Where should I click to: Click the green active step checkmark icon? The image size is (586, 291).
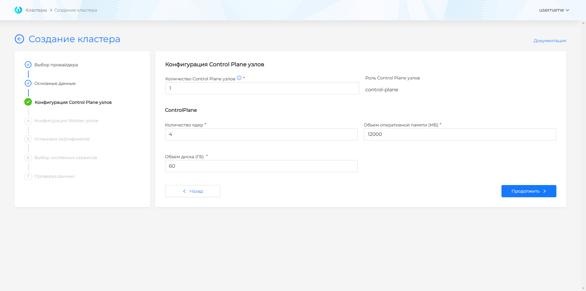point(28,102)
